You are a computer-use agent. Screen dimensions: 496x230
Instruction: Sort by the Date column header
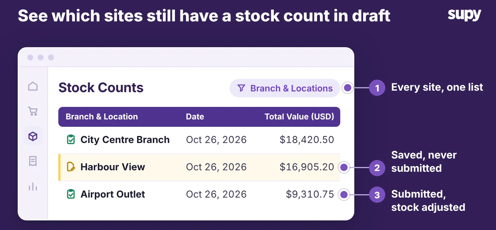[195, 117]
